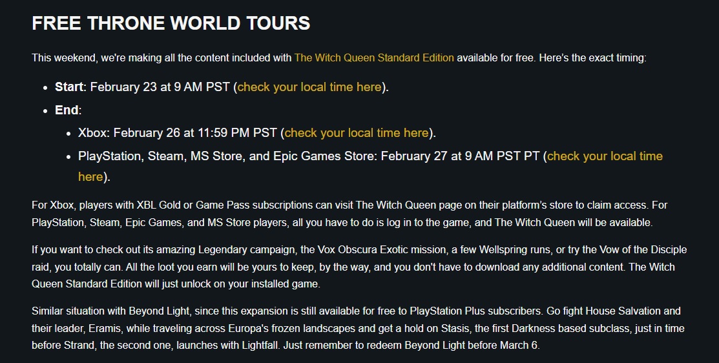The image size is (719, 363).
Task: Open The Witch Queen Standard Edition link
Action: tap(374, 57)
